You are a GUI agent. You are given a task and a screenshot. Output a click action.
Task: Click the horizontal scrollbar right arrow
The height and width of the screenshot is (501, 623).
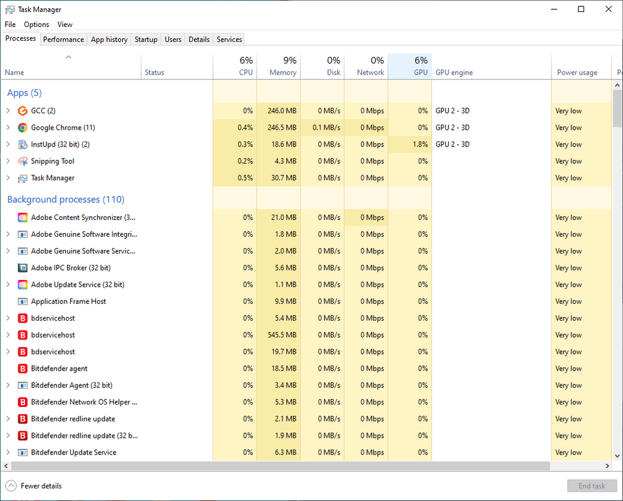coord(607,466)
